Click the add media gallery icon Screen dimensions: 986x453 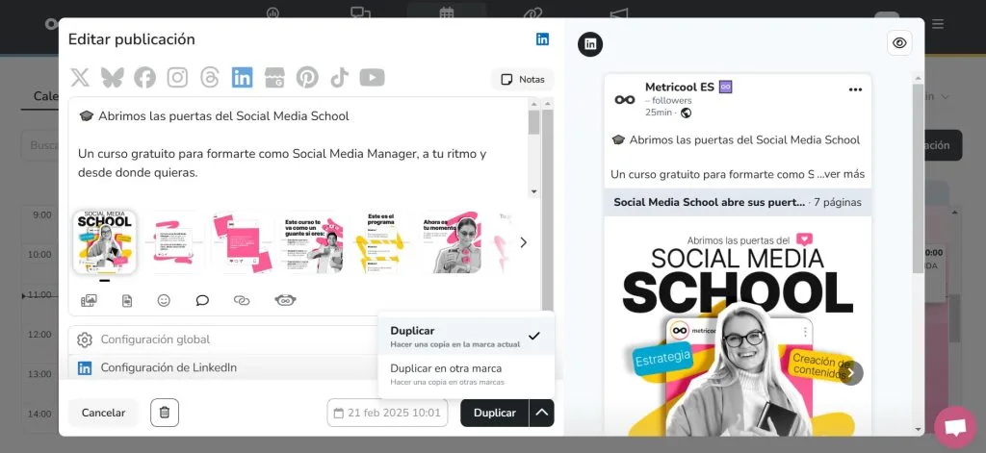[x=89, y=300]
